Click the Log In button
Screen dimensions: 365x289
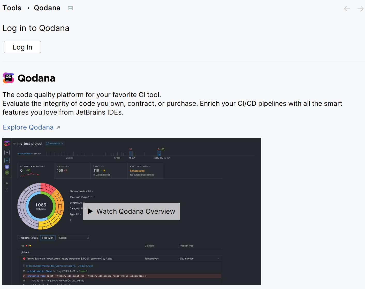22,47
